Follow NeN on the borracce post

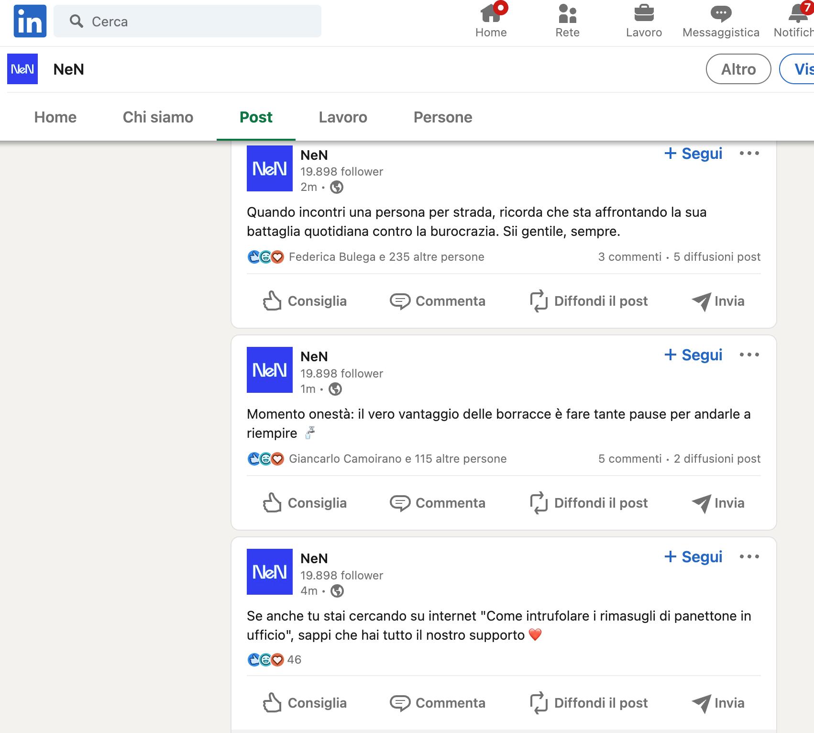(x=693, y=355)
